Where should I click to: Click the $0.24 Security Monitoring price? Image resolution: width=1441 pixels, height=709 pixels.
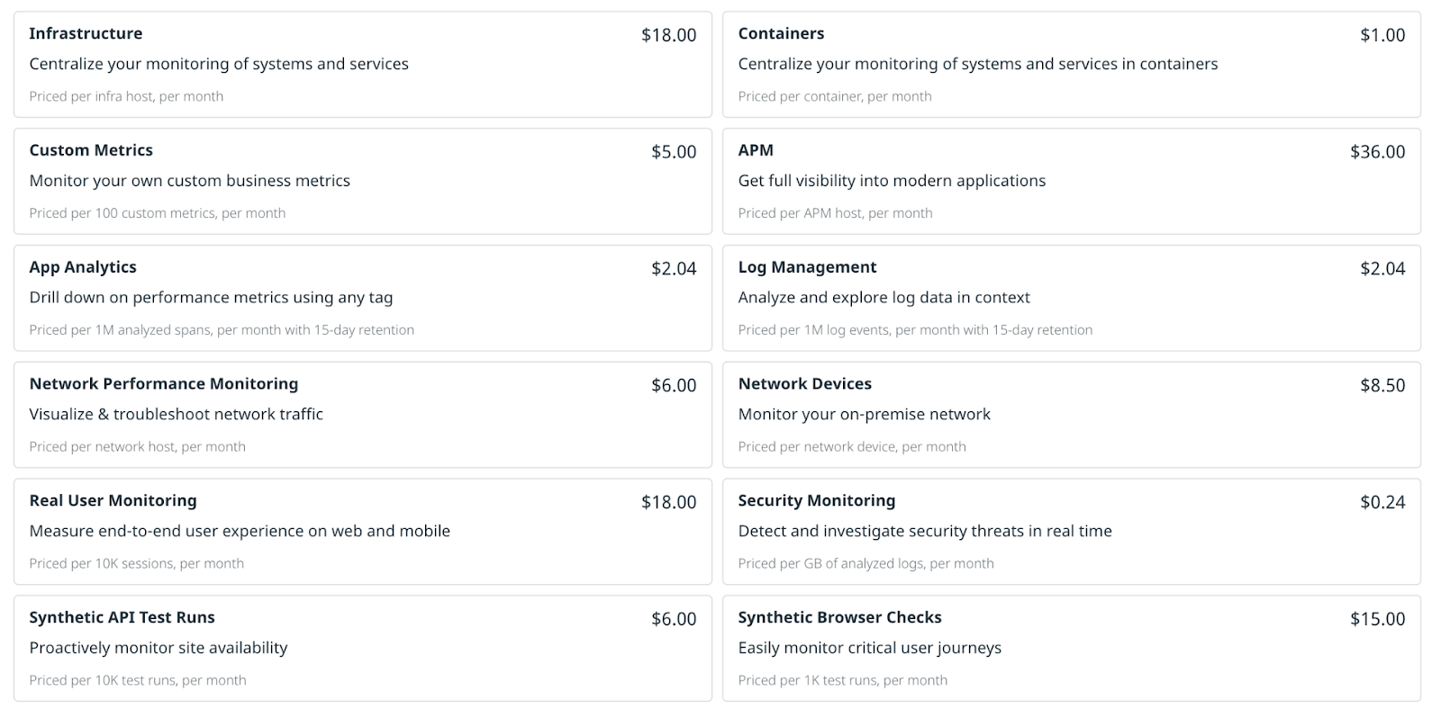1382,503
